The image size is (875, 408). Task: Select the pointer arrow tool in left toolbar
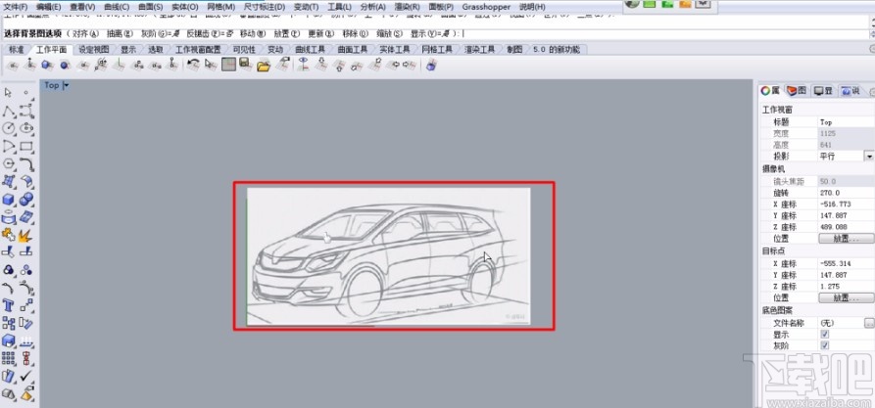pos(8,93)
